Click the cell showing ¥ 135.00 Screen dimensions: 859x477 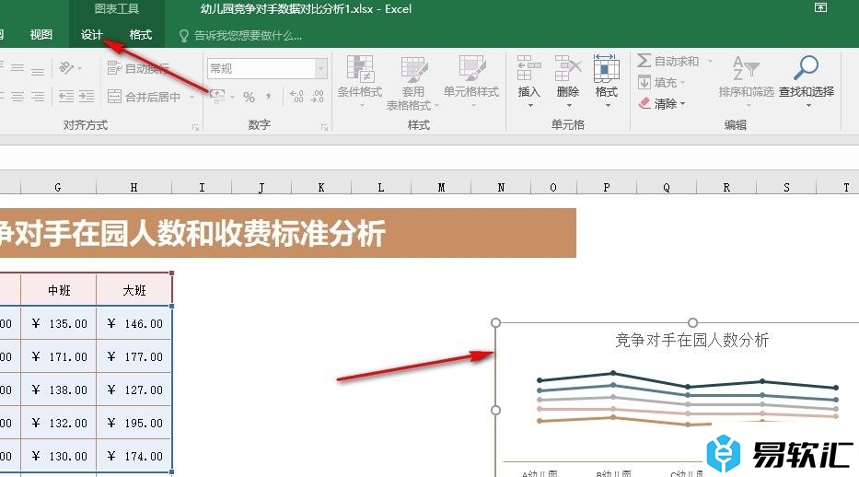[59, 323]
